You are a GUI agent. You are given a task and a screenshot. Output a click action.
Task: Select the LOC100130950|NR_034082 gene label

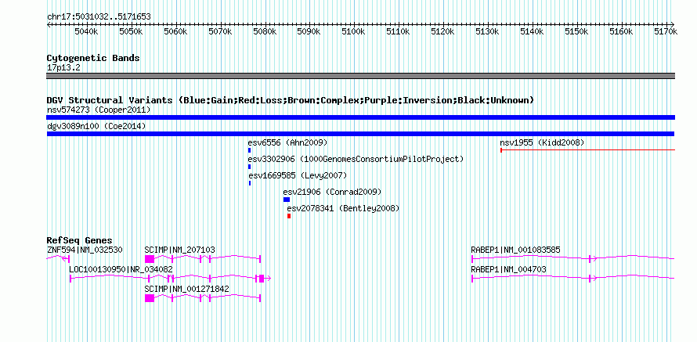(121, 269)
